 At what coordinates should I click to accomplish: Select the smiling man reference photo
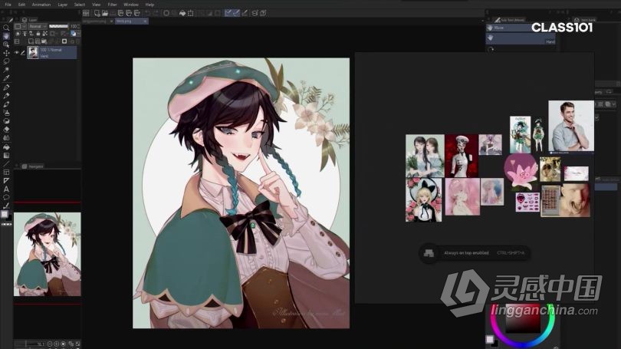pyautogui.click(x=570, y=126)
